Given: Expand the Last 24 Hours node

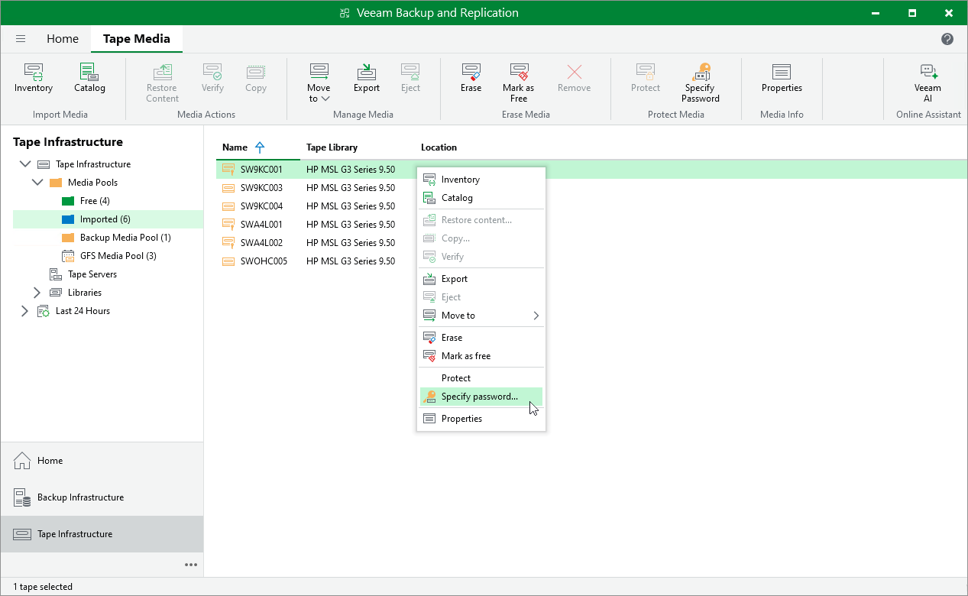Looking at the screenshot, I should [x=25, y=311].
